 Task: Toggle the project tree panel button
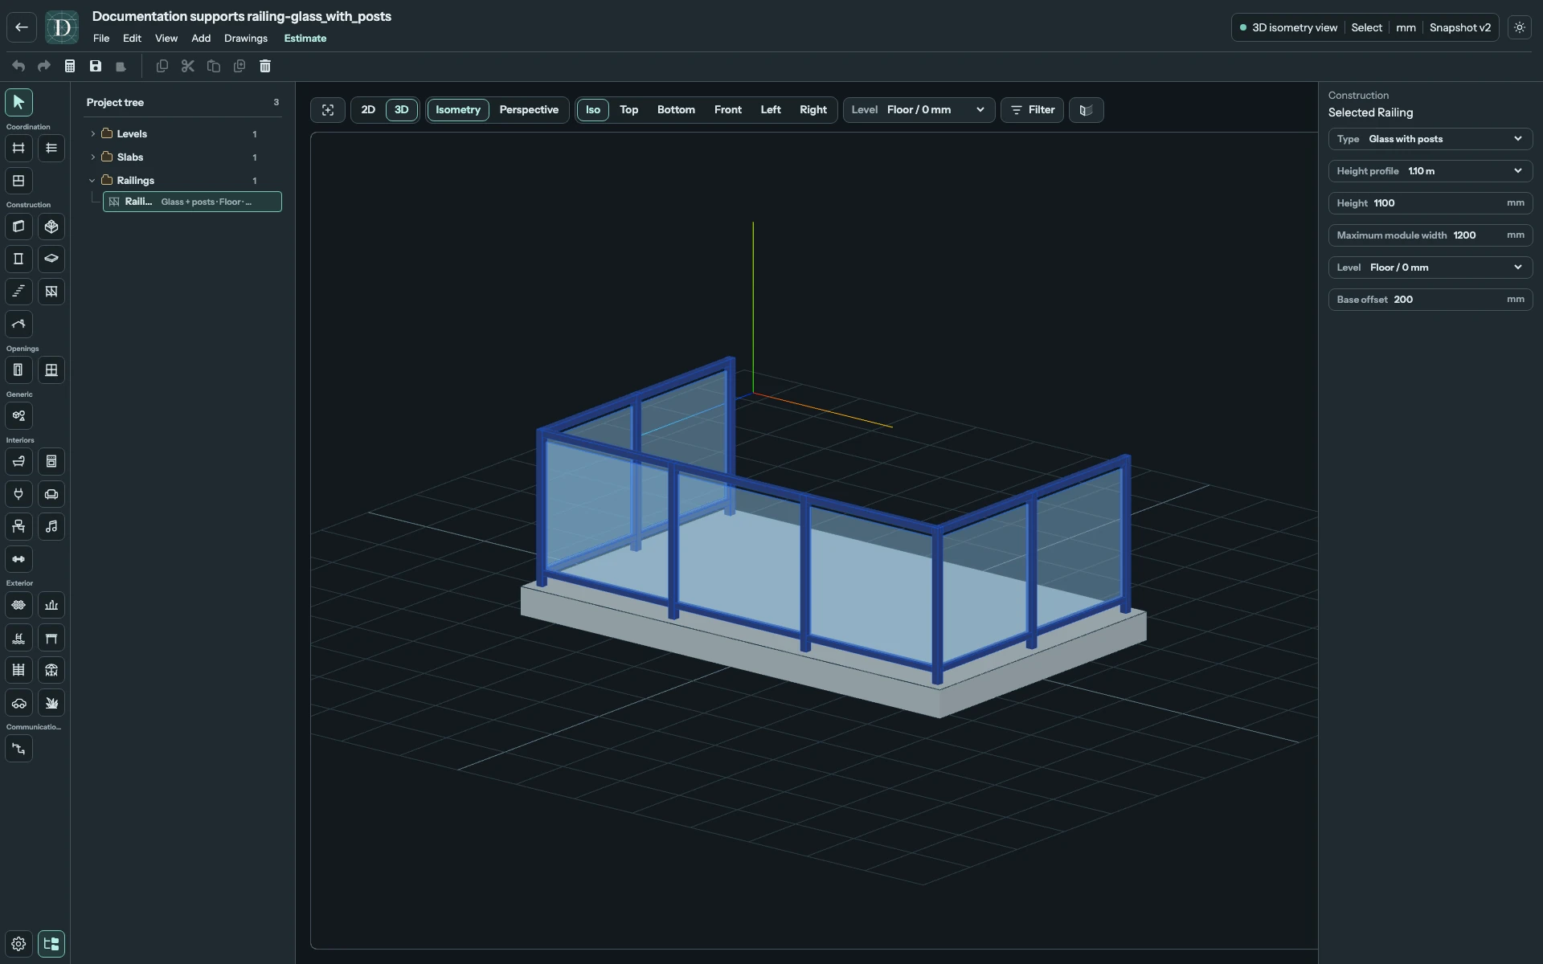(51, 944)
